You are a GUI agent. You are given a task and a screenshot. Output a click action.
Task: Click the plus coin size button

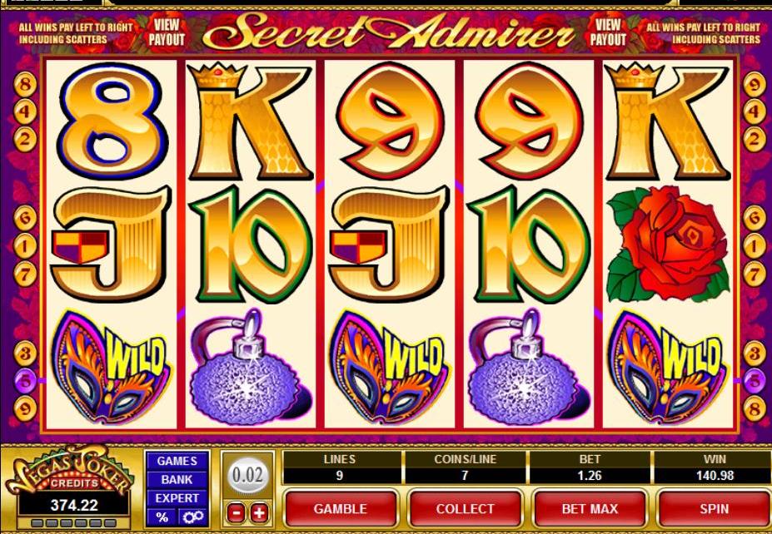pyautogui.click(x=259, y=513)
